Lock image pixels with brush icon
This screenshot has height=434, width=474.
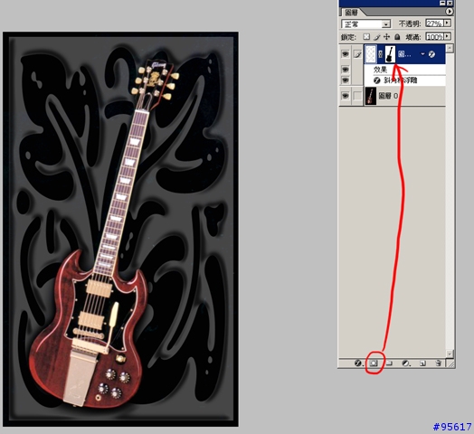pyautogui.click(x=376, y=37)
